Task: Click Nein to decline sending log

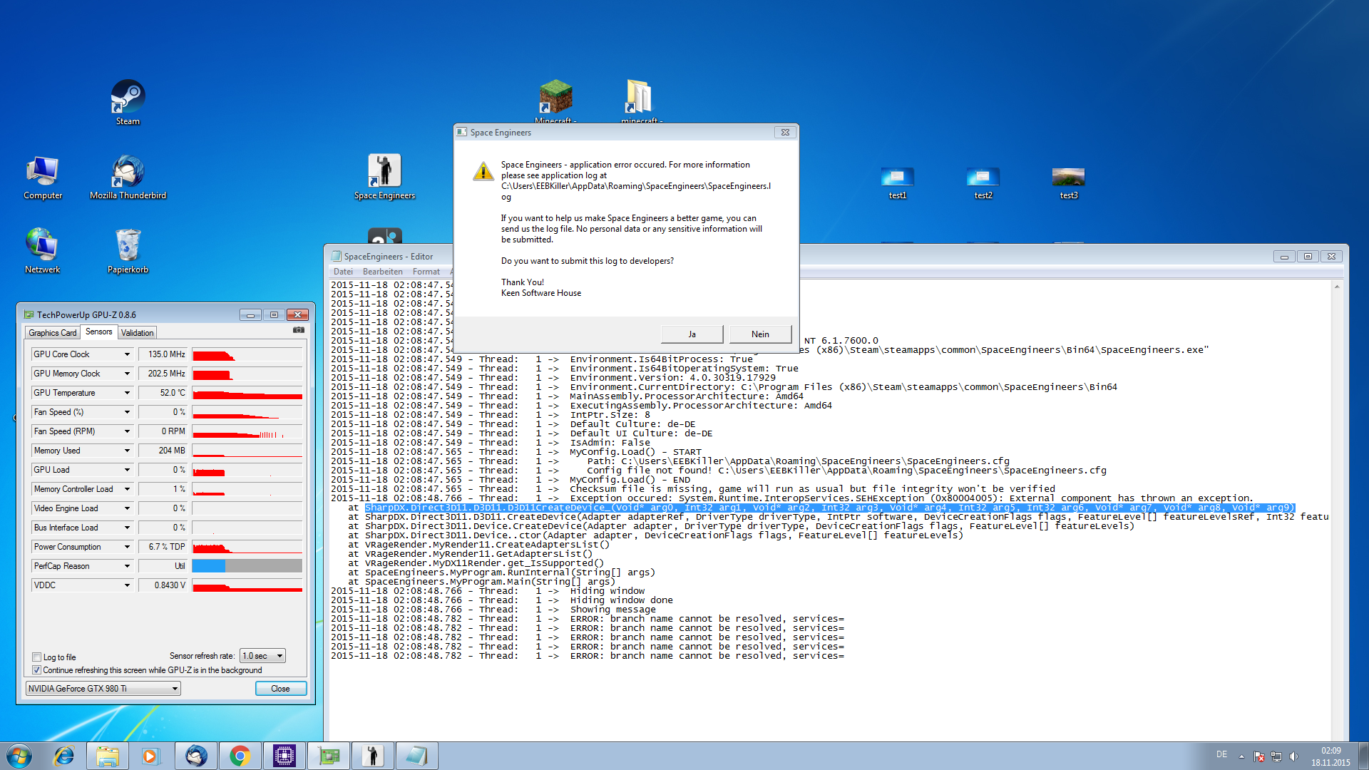Action: 760,334
